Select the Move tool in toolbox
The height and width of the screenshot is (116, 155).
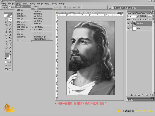(10, 19)
